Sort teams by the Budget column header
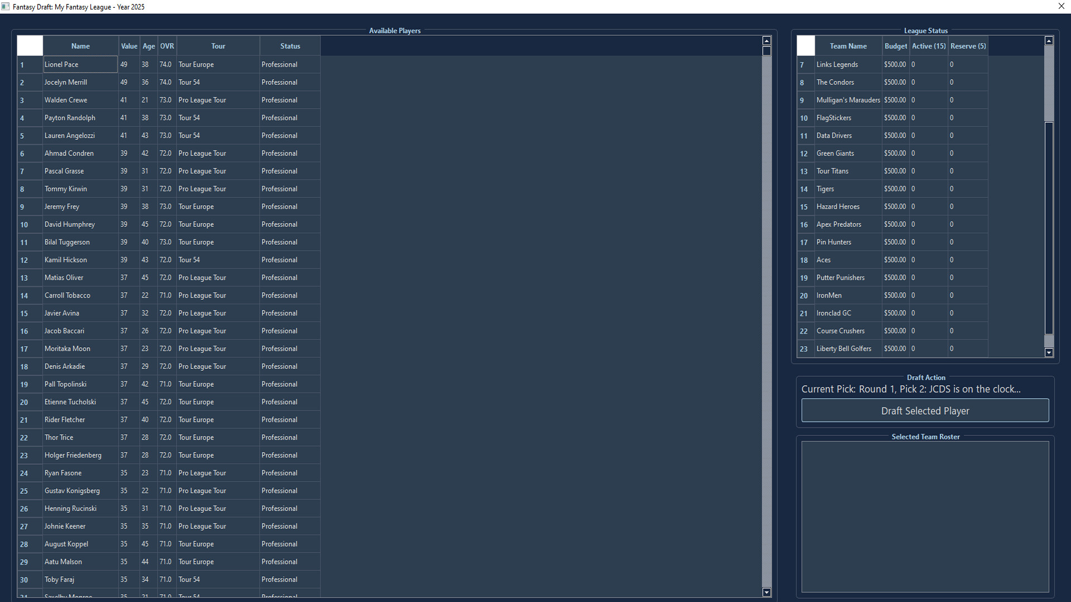1071x602 pixels. point(895,46)
